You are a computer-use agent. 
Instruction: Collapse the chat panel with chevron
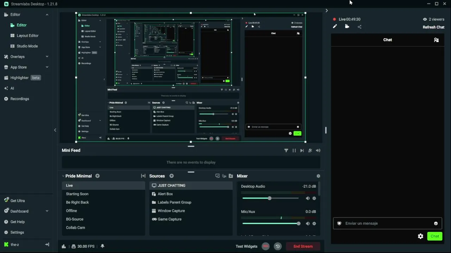click(x=327, y=11)
